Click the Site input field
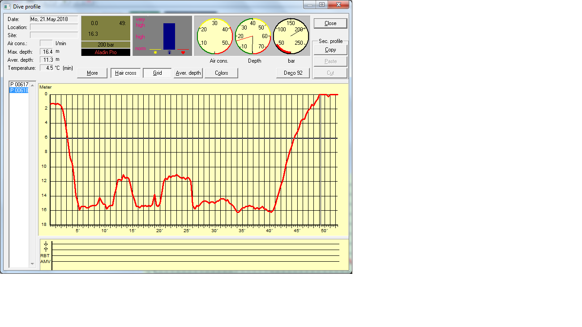The height and width of the screenshot is (327, 582). pos(54,35)
